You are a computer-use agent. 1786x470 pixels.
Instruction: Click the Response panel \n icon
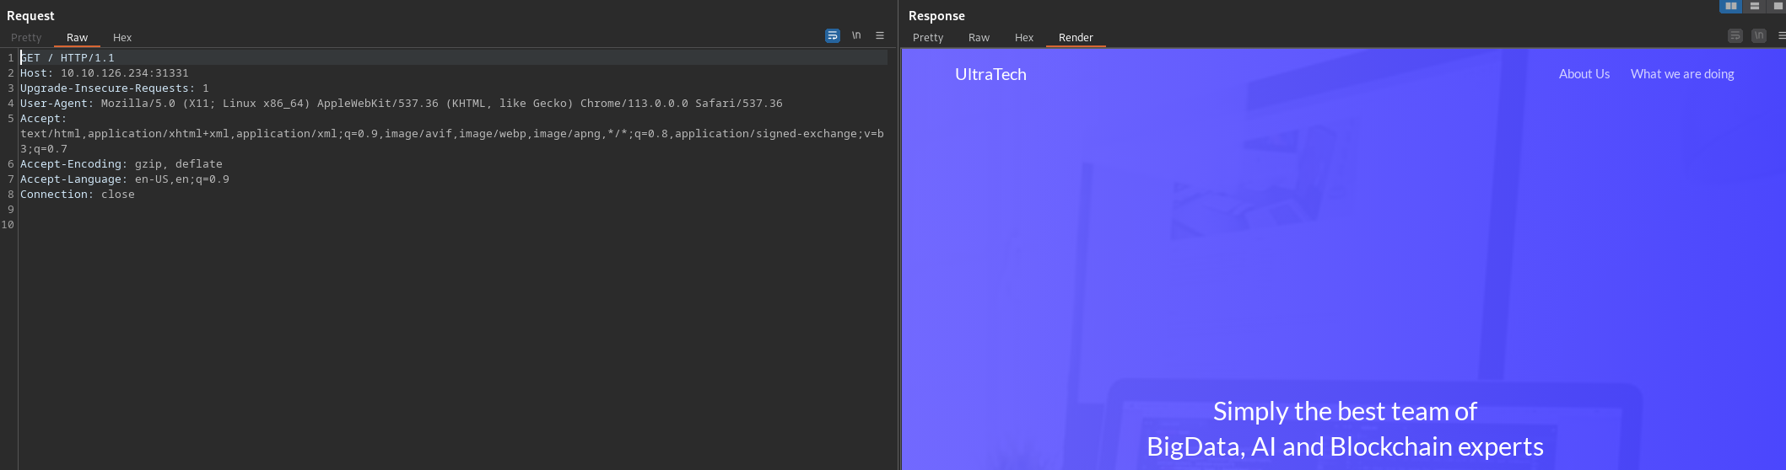[1759, 35]
